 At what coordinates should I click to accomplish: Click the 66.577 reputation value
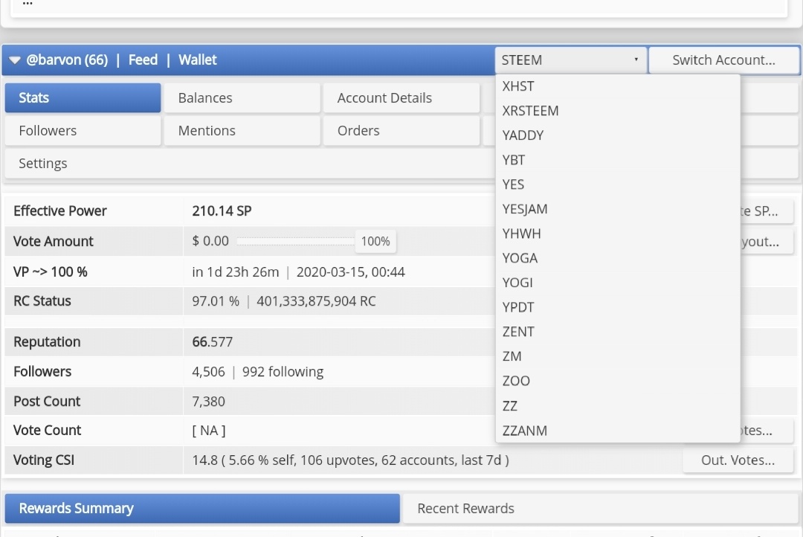coord(213,342)
